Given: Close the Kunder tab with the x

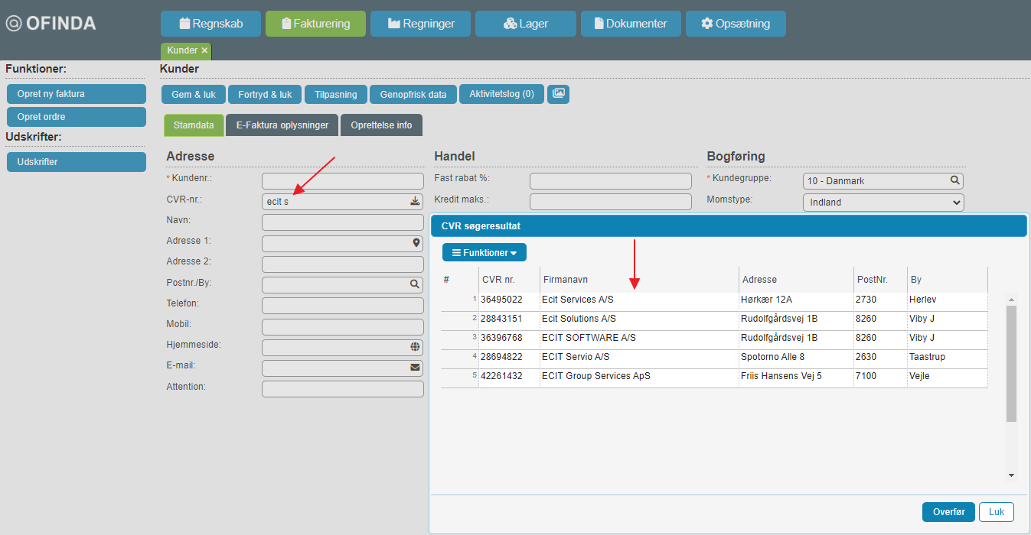Looking at the screenshot, I should pos(204,50).
